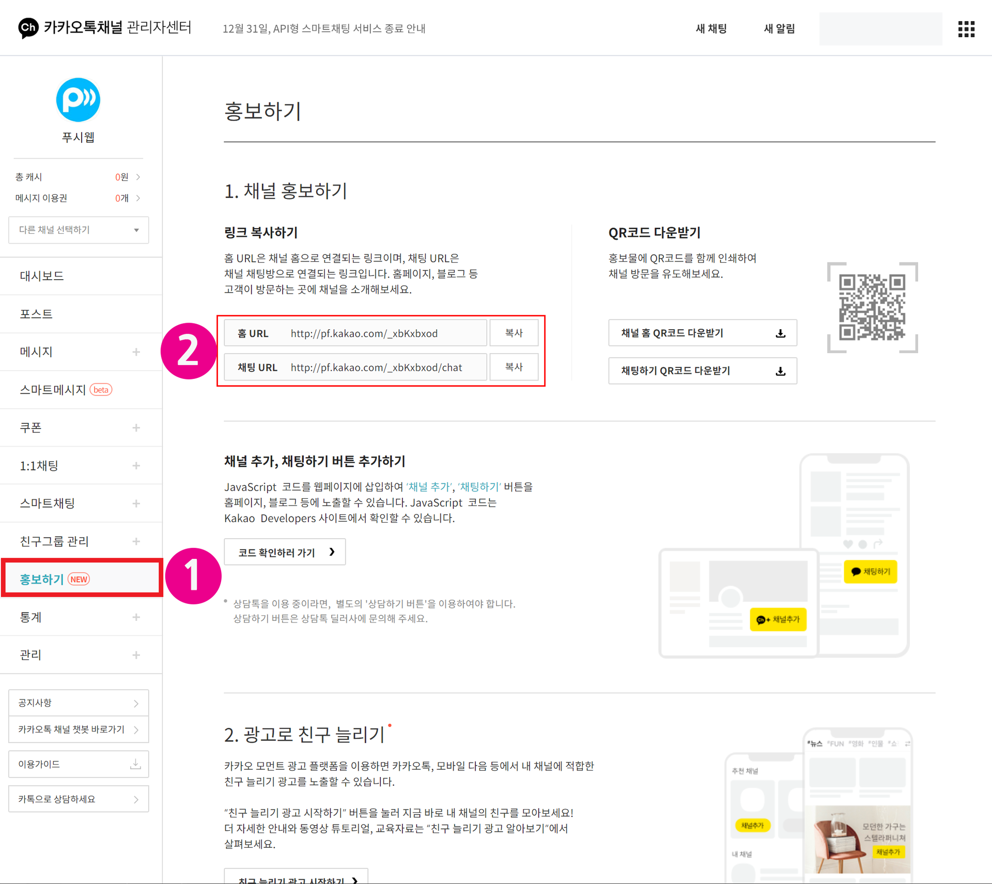Open the apps grid icon in header
This screenshot has height=884, width=992.
click(966, 29)
